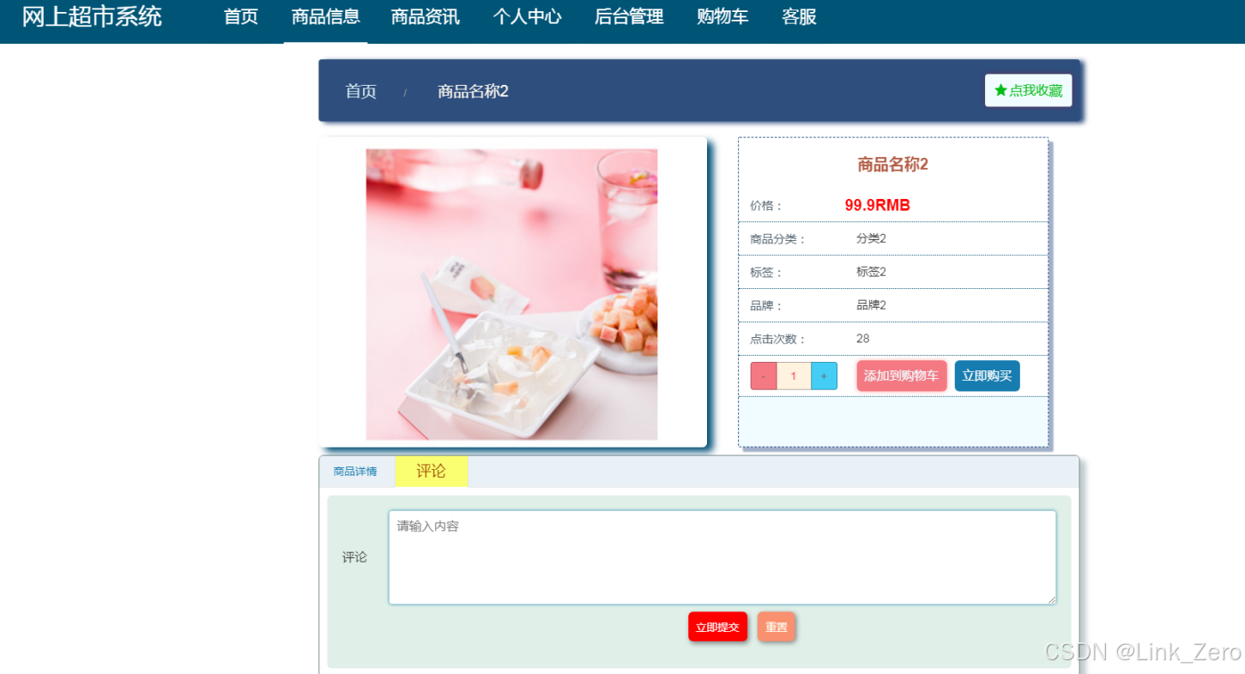
Task: Click inside the 请输入内容 comment box
Action: coord(722,556)
